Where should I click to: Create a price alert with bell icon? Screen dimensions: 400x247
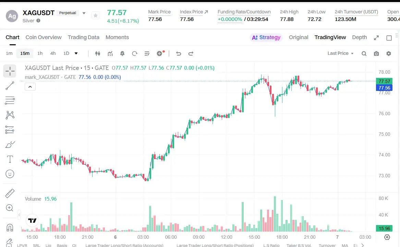[122, 54]
